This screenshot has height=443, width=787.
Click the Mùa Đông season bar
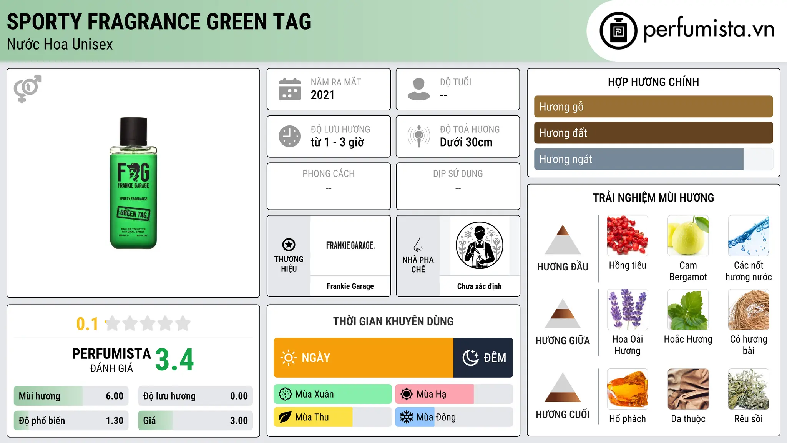coord(454,417)
